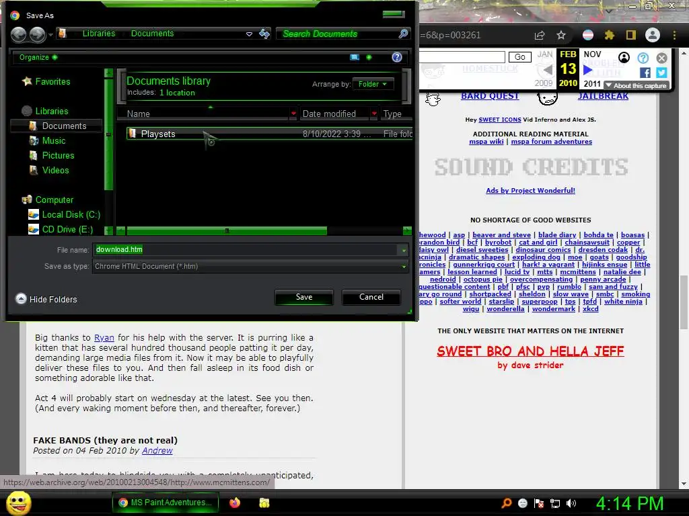689x516 pixels.
Task: Close the Wayback toolbar with X icon
Action: [x=662, y=58]
